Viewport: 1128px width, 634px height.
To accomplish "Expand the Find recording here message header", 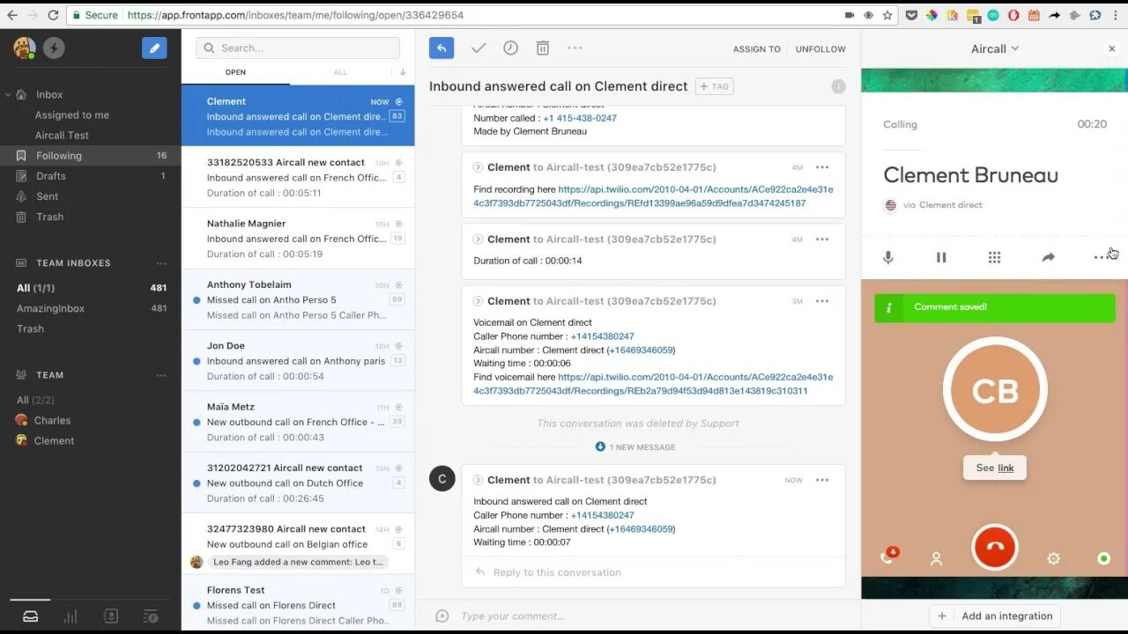I will (x=479, y=167).
